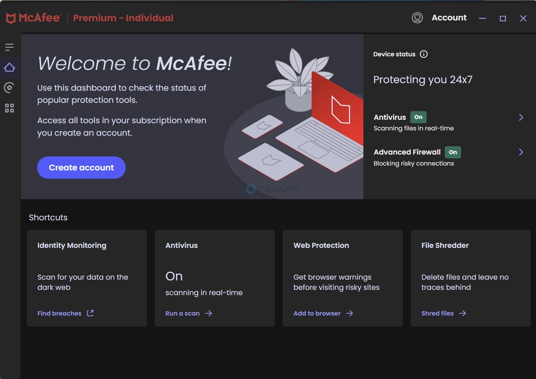The height and width of the screenshot is (379, 536).
Task: Click external link icon beside Find breaches
Action: pos(90,313)
